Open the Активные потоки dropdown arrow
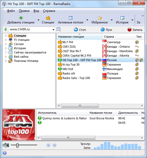The image size is (147, 158). click(x=87, y=20)
